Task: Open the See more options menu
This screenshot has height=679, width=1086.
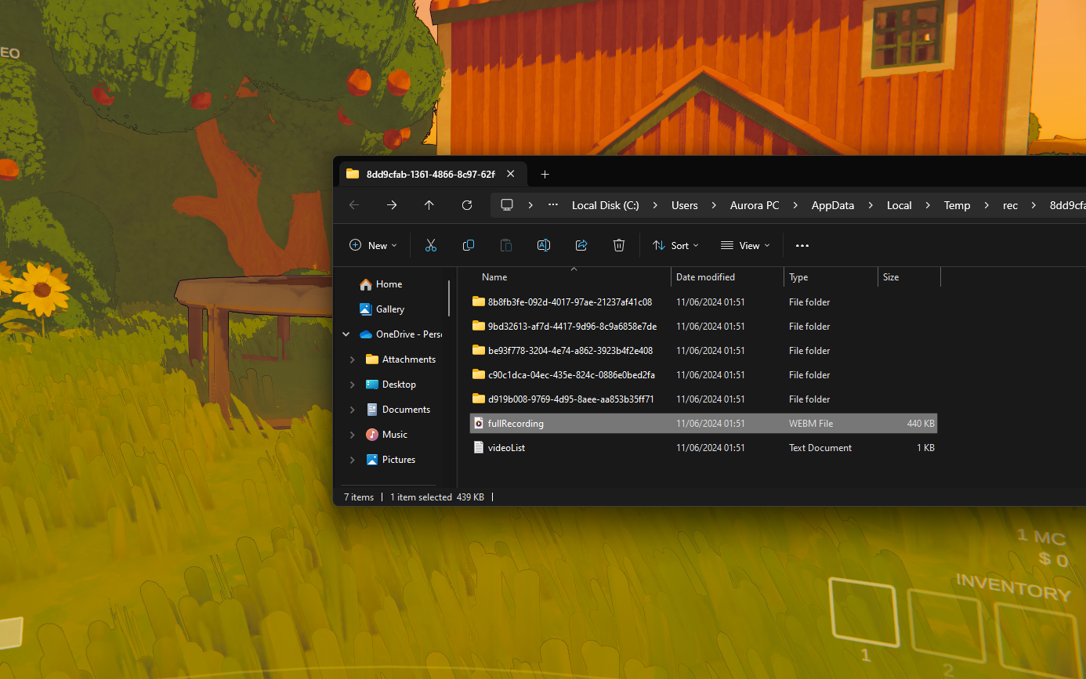Action: (x=802, y=245)
